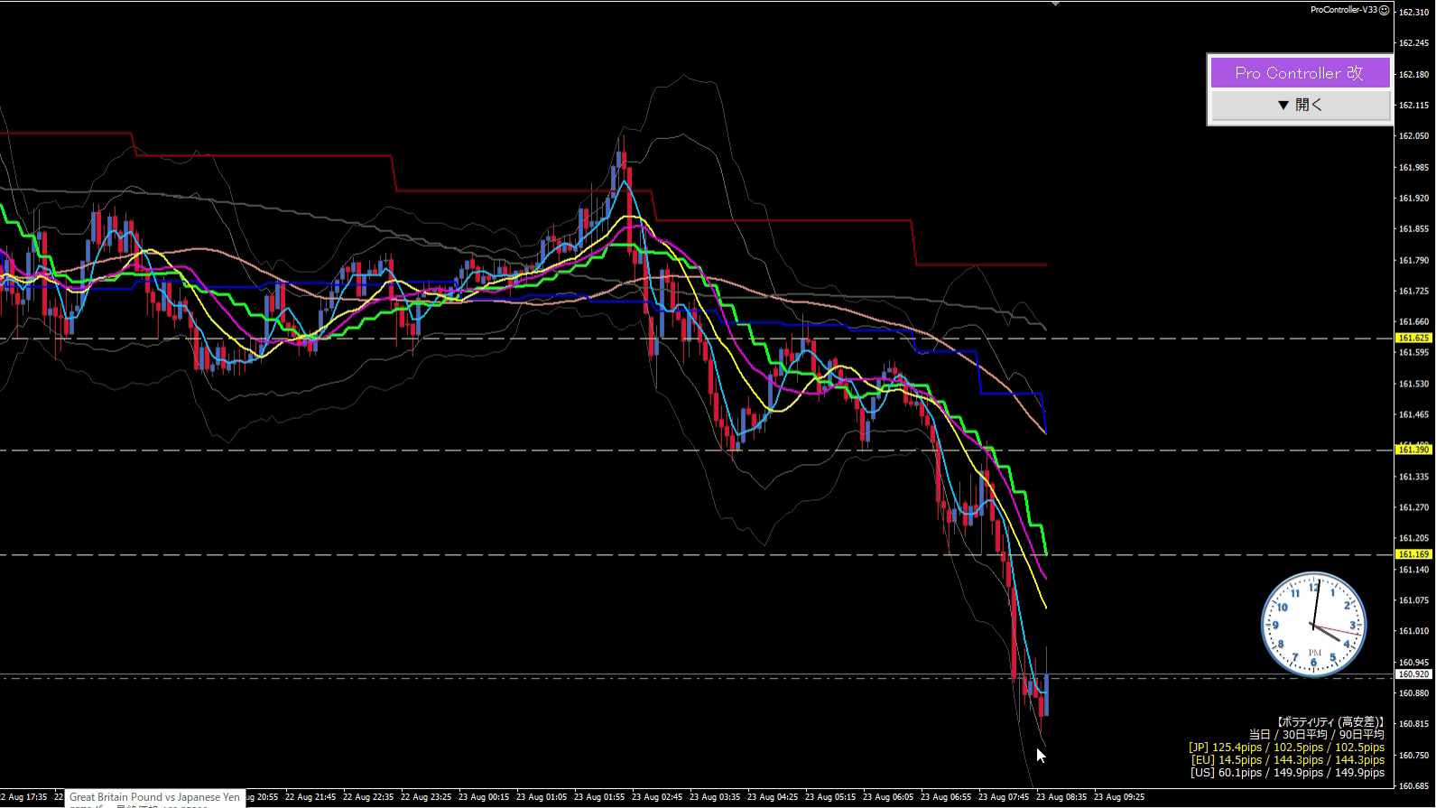Image resolution: width=1436 pixels, height=808 pixels.
Task: Click the [JP] 125.4pips volatility line
Action: click(x=1286, y=748)
